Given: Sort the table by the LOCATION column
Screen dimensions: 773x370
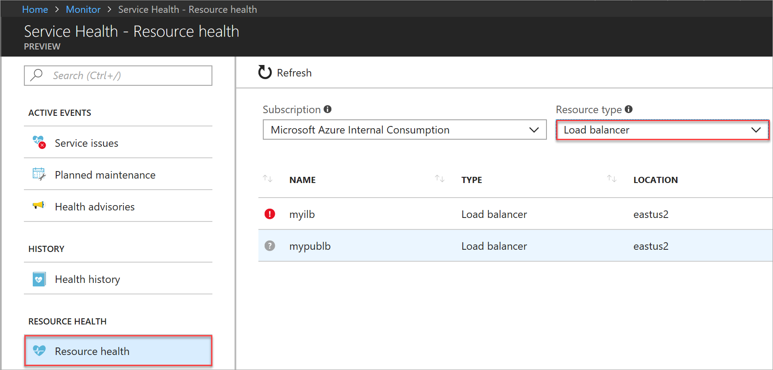Looking at the screenshot, I should pos(655,180).
